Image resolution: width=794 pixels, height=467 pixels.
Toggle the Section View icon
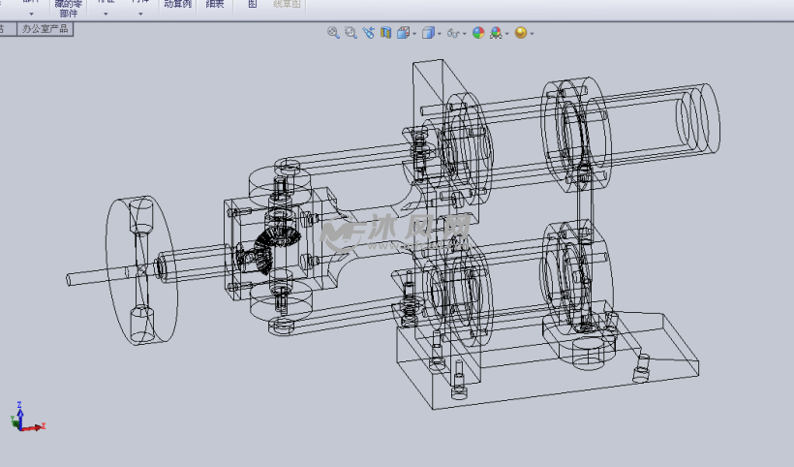[x=385, y=33]
